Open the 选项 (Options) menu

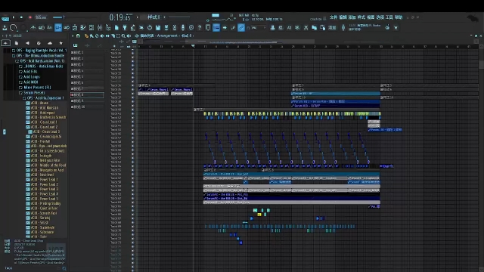(x=380, y=17)
